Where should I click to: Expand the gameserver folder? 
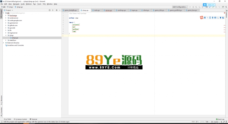click(x=6, y=23)
